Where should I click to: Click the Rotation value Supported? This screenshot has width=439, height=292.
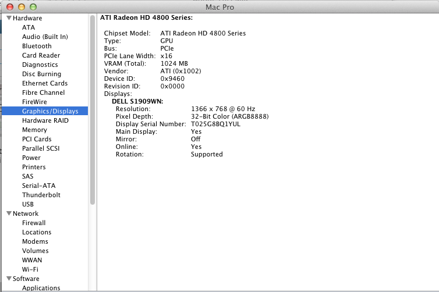click(207, 154)
